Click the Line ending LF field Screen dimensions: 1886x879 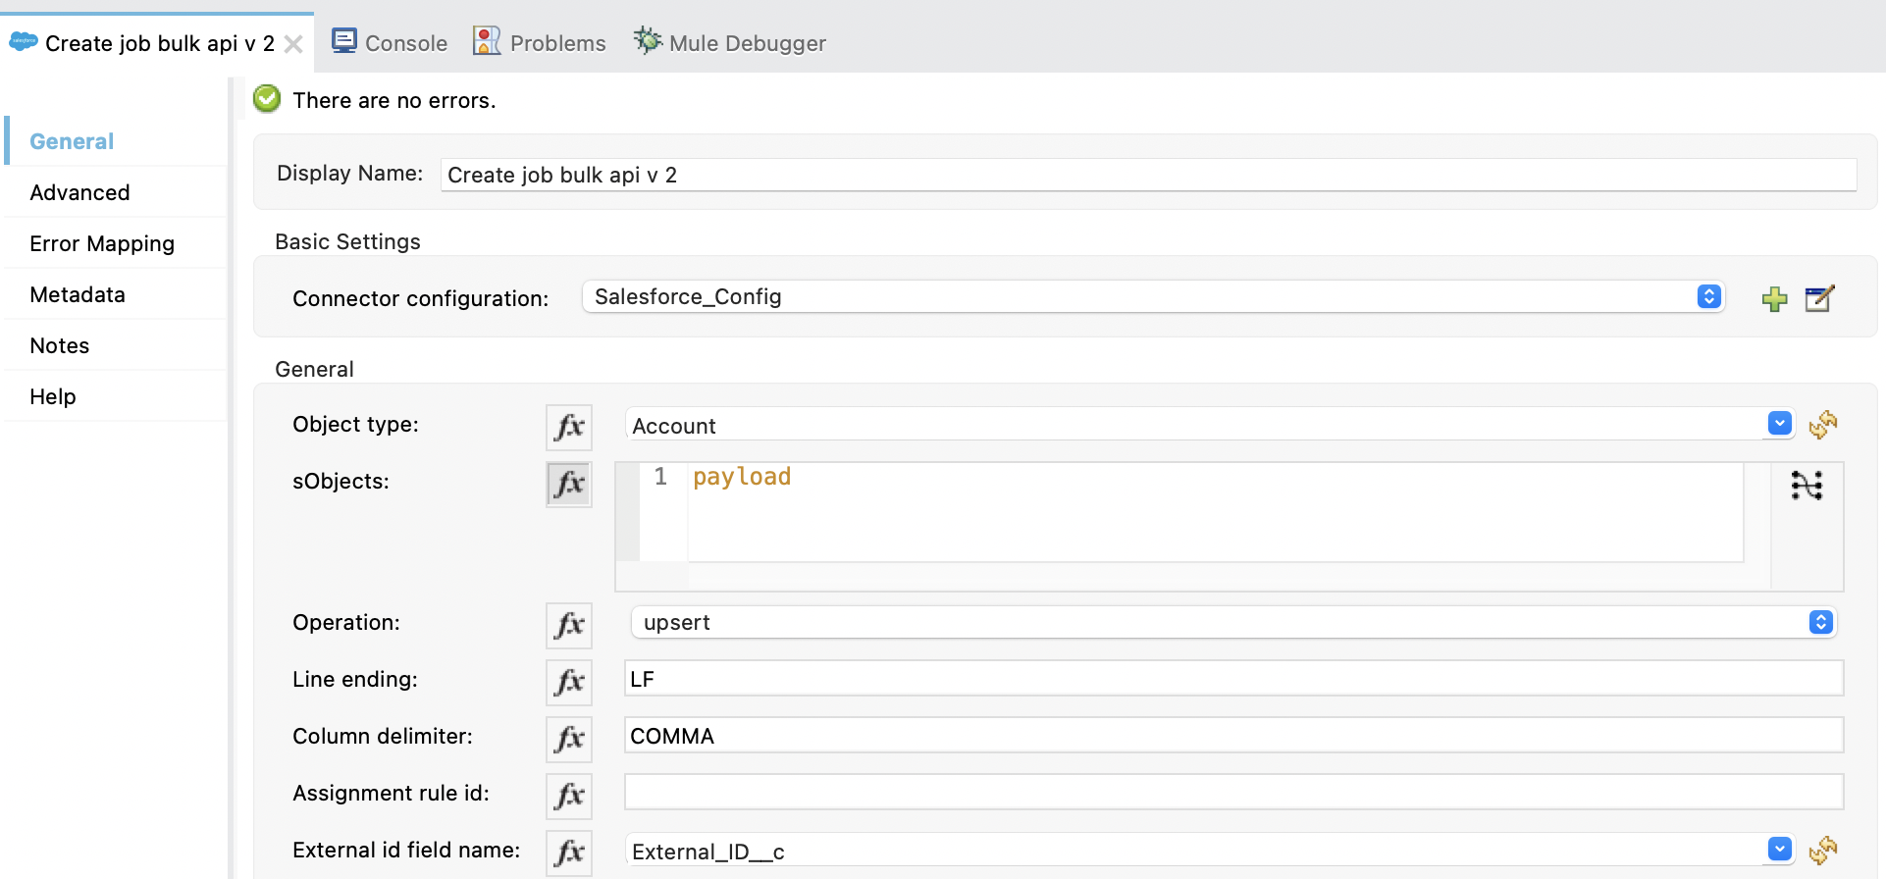1233,678
